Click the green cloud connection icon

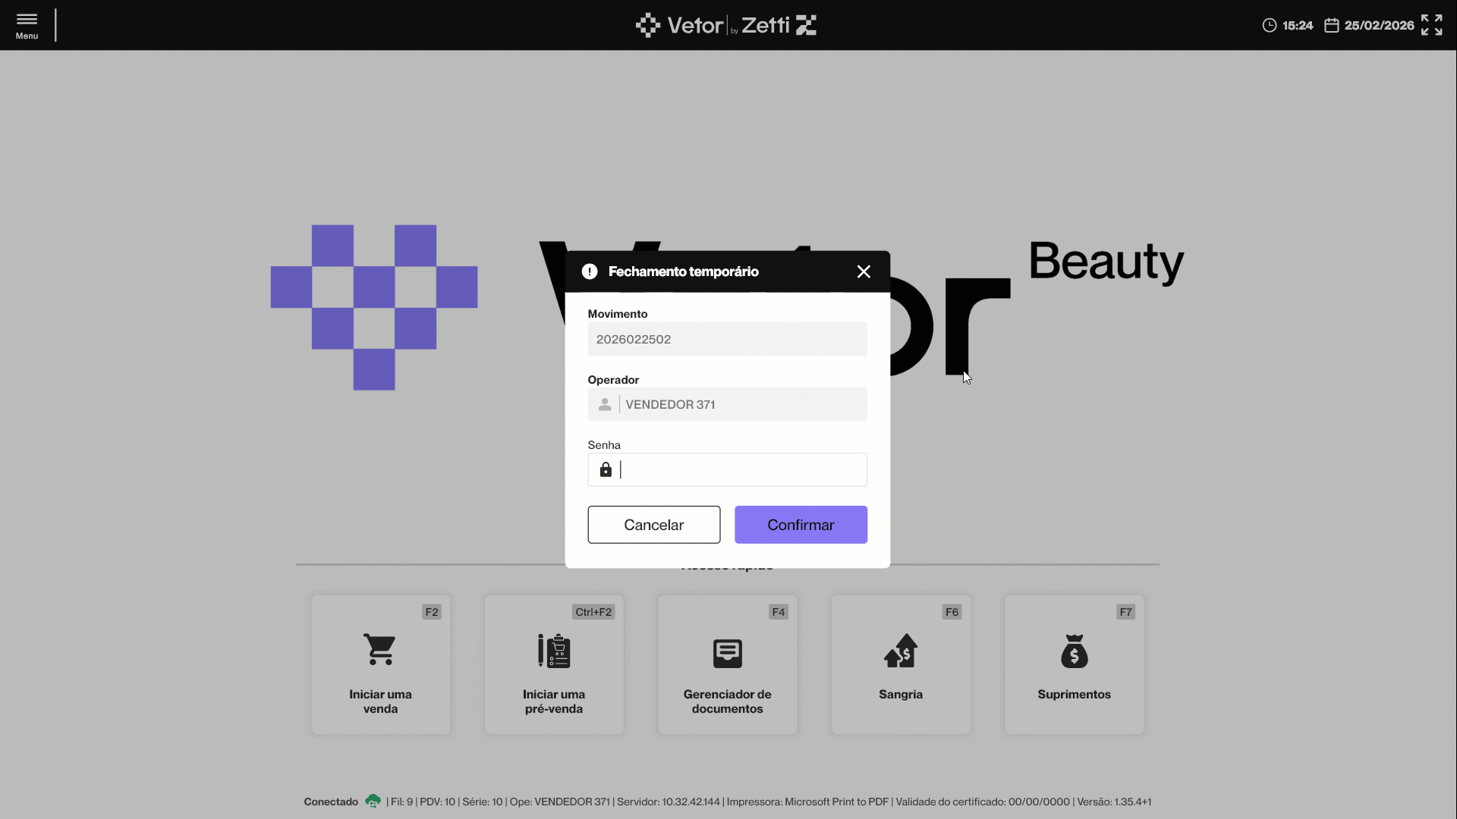[373, 801]
